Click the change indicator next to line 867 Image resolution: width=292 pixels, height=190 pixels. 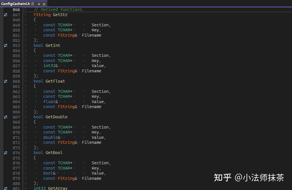(6, 117)
